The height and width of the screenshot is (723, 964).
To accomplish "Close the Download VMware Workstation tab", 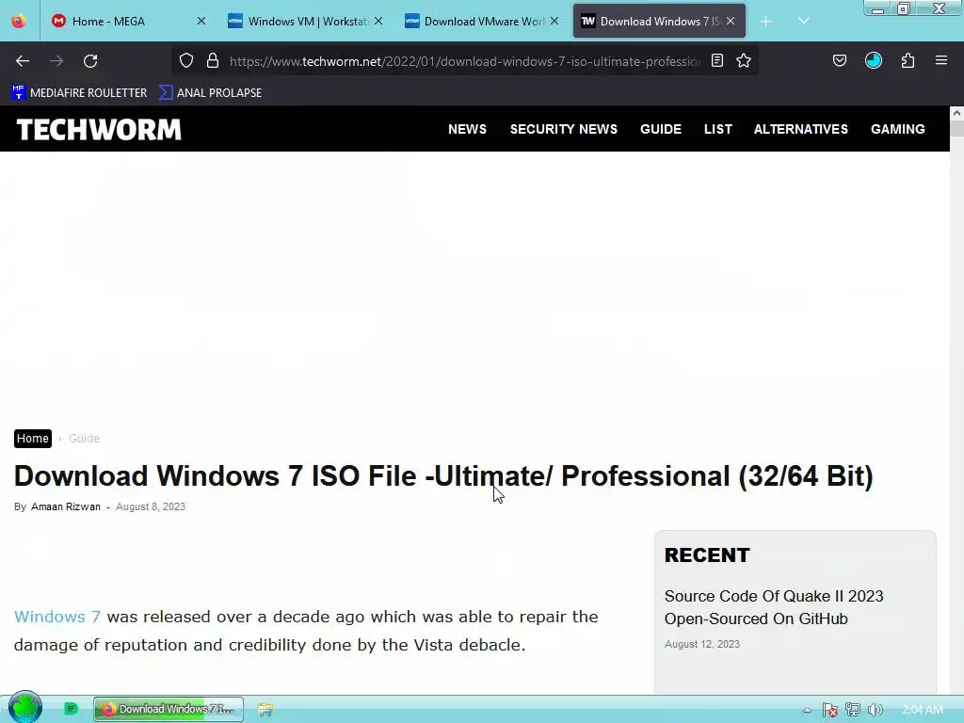I will 554,21.
